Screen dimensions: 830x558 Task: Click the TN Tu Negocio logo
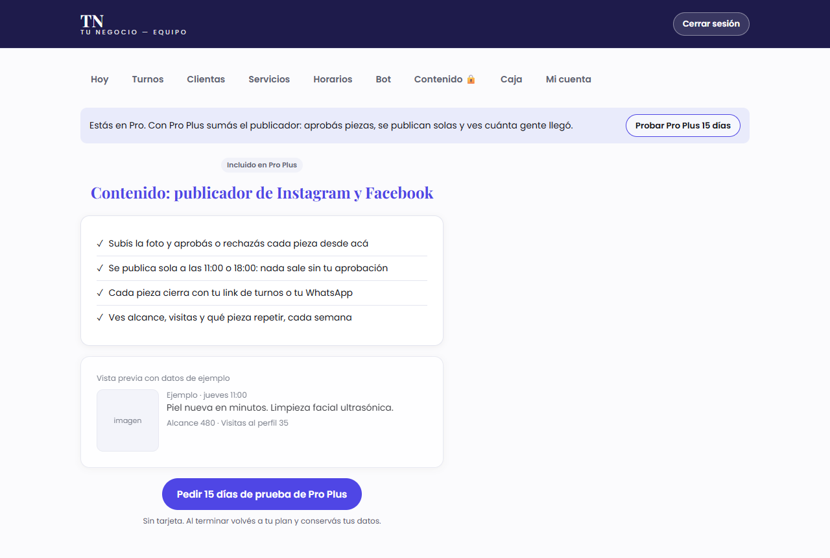pos(134,24)
